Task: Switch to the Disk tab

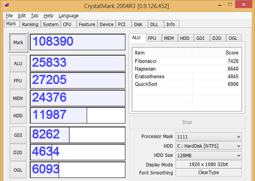Action: point(140,24)
